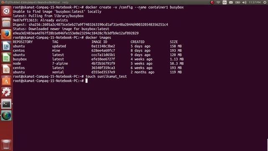
Task: Click the IMAGE ID column header
Action: (99, 42)
